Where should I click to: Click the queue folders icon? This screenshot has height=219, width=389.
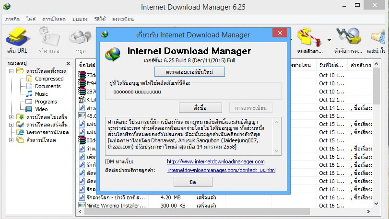coord(20,140)
